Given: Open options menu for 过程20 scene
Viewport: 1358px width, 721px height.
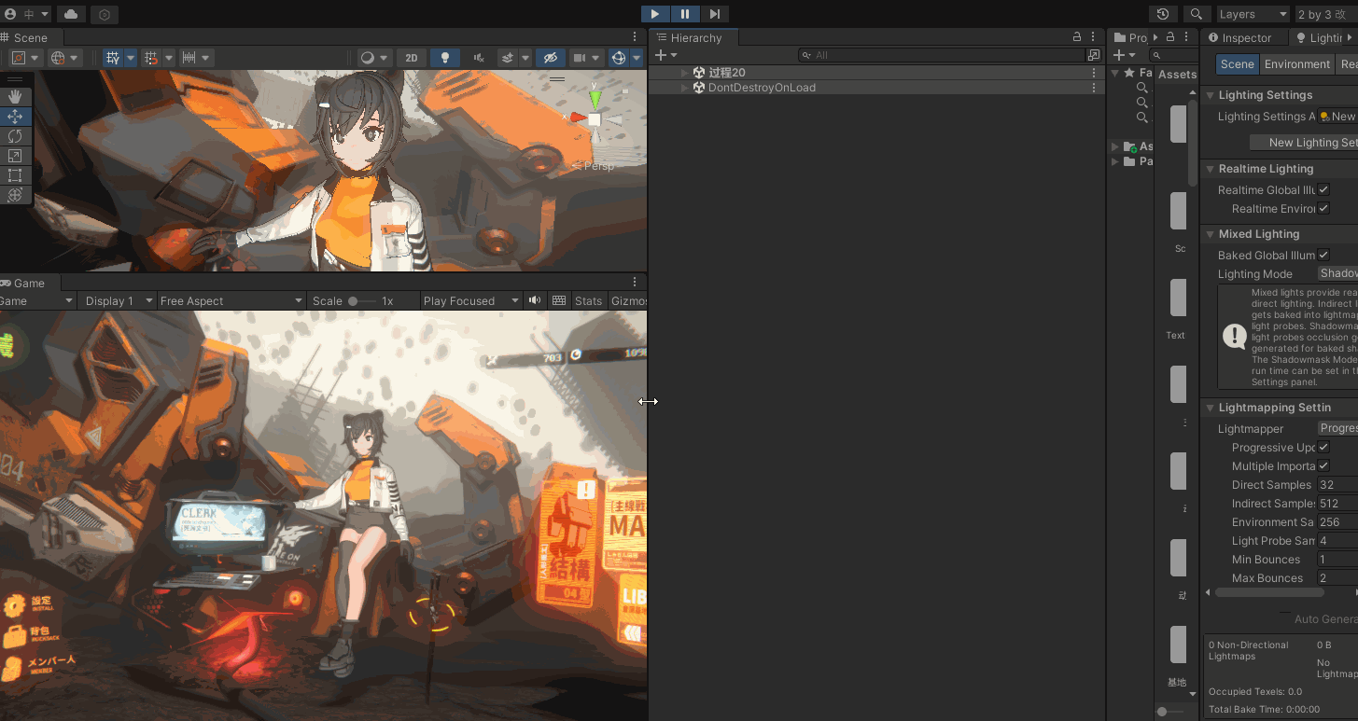Looking at the screenshot, I should 1094,73.
